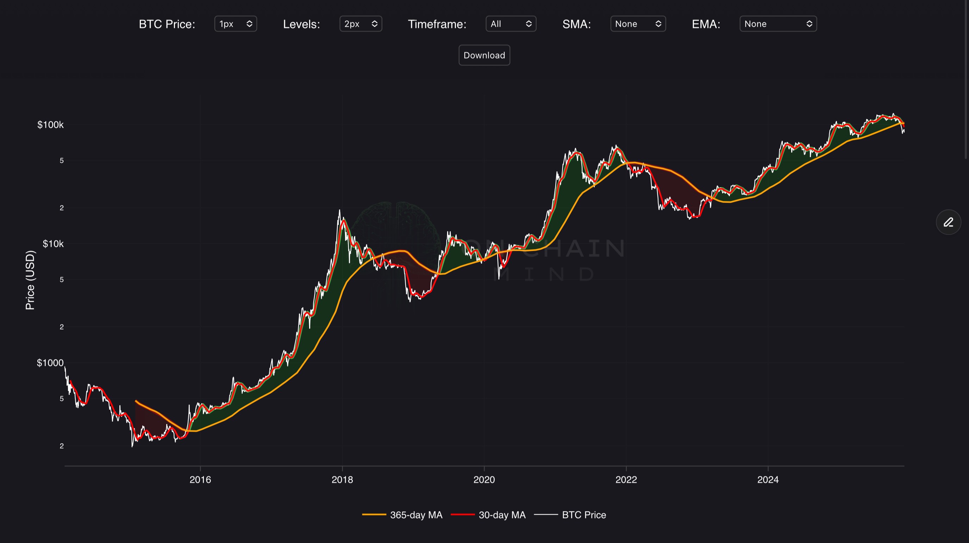Image resolution: width=969 pixels, height=543 pixels.
Task: Click the pencil edit icon on right
Action: 948,222
